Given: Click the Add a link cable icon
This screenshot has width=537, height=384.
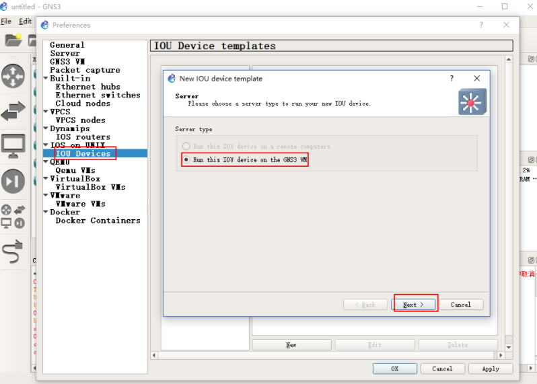Looking at the screenshot, I should (x=13, y=252).
